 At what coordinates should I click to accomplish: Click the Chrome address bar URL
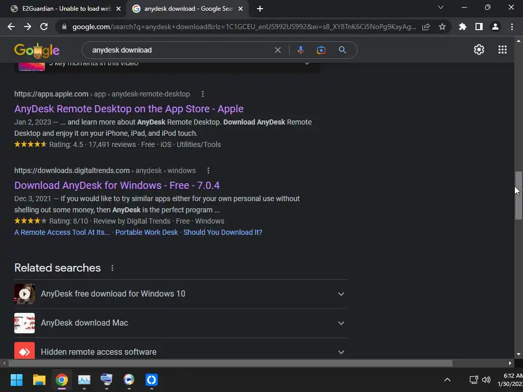click(x=244, y=27)
